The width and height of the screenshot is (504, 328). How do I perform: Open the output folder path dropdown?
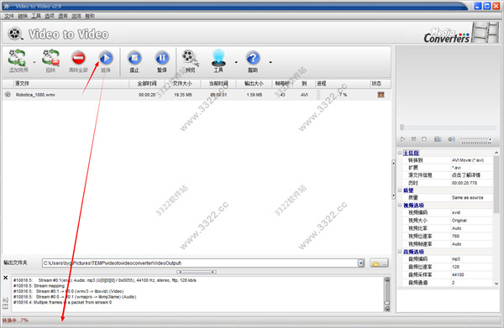pyautogui.click(x=361, y=263)
